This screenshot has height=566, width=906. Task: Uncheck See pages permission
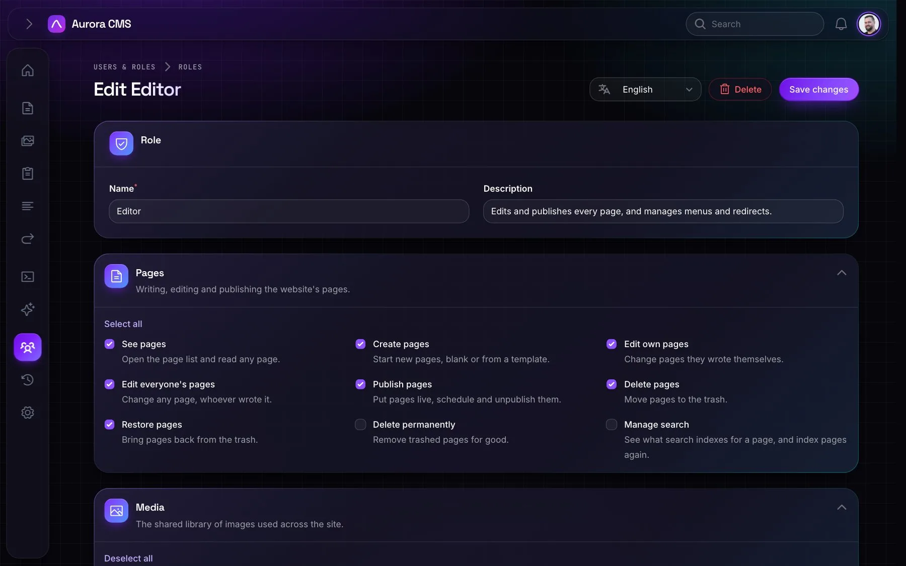(109, 344)
